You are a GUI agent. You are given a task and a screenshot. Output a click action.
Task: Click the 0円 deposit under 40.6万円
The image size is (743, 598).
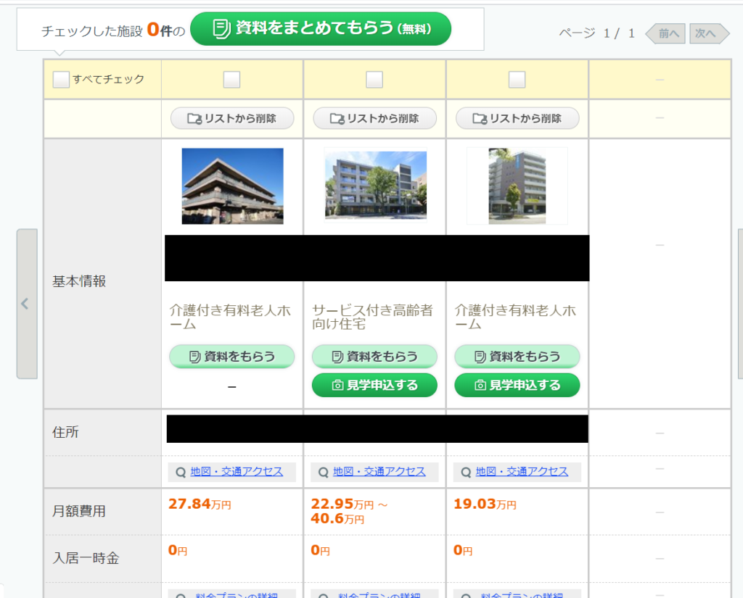click(x=320, y=550)
